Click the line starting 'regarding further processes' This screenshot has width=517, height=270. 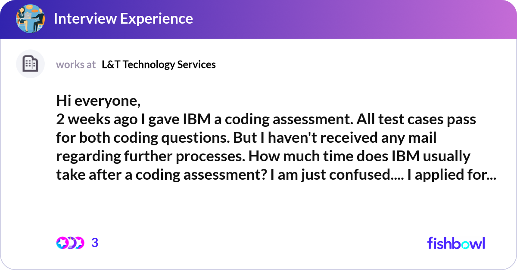[263, 156]
